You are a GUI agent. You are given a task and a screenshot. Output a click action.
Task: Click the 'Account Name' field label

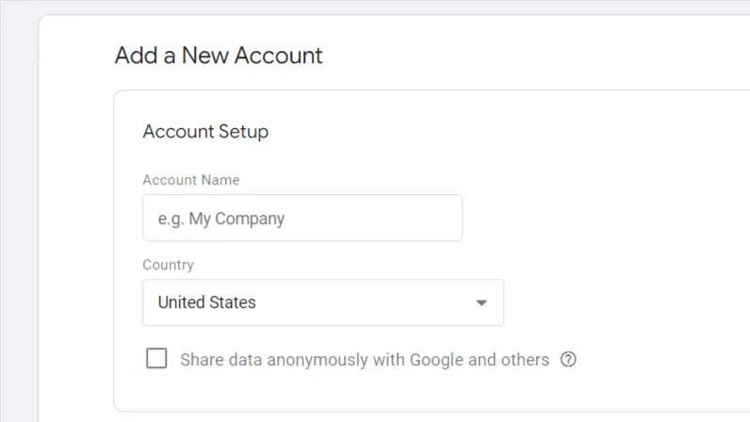[191, 180]
